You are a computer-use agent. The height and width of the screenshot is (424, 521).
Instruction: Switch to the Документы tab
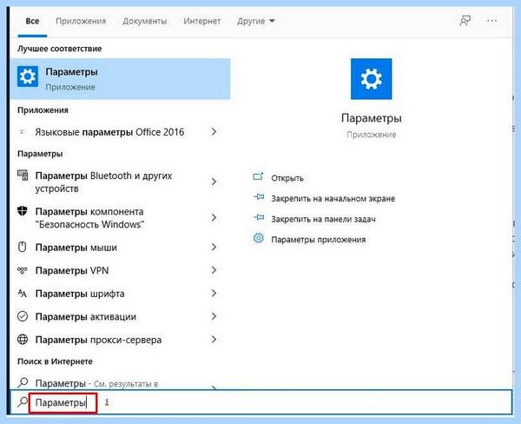[x=144, y=21]
